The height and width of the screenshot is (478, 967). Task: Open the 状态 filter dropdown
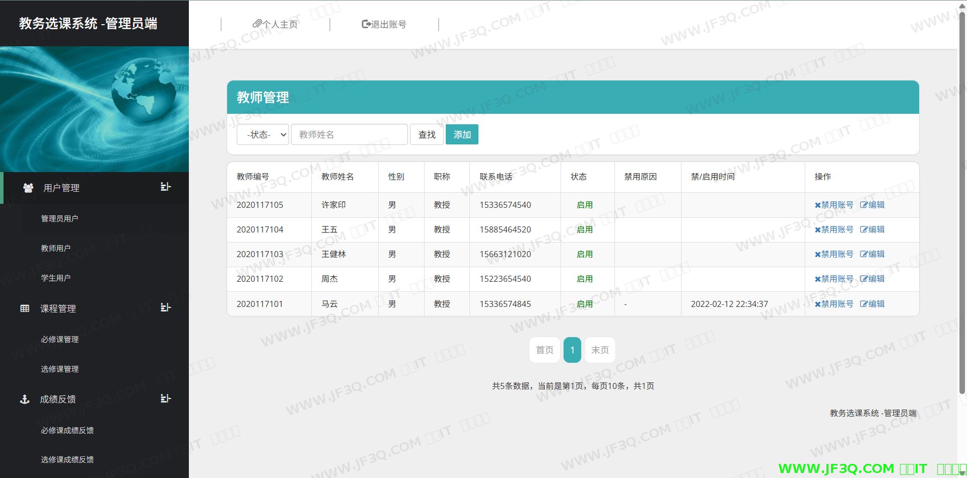[263, 134]
